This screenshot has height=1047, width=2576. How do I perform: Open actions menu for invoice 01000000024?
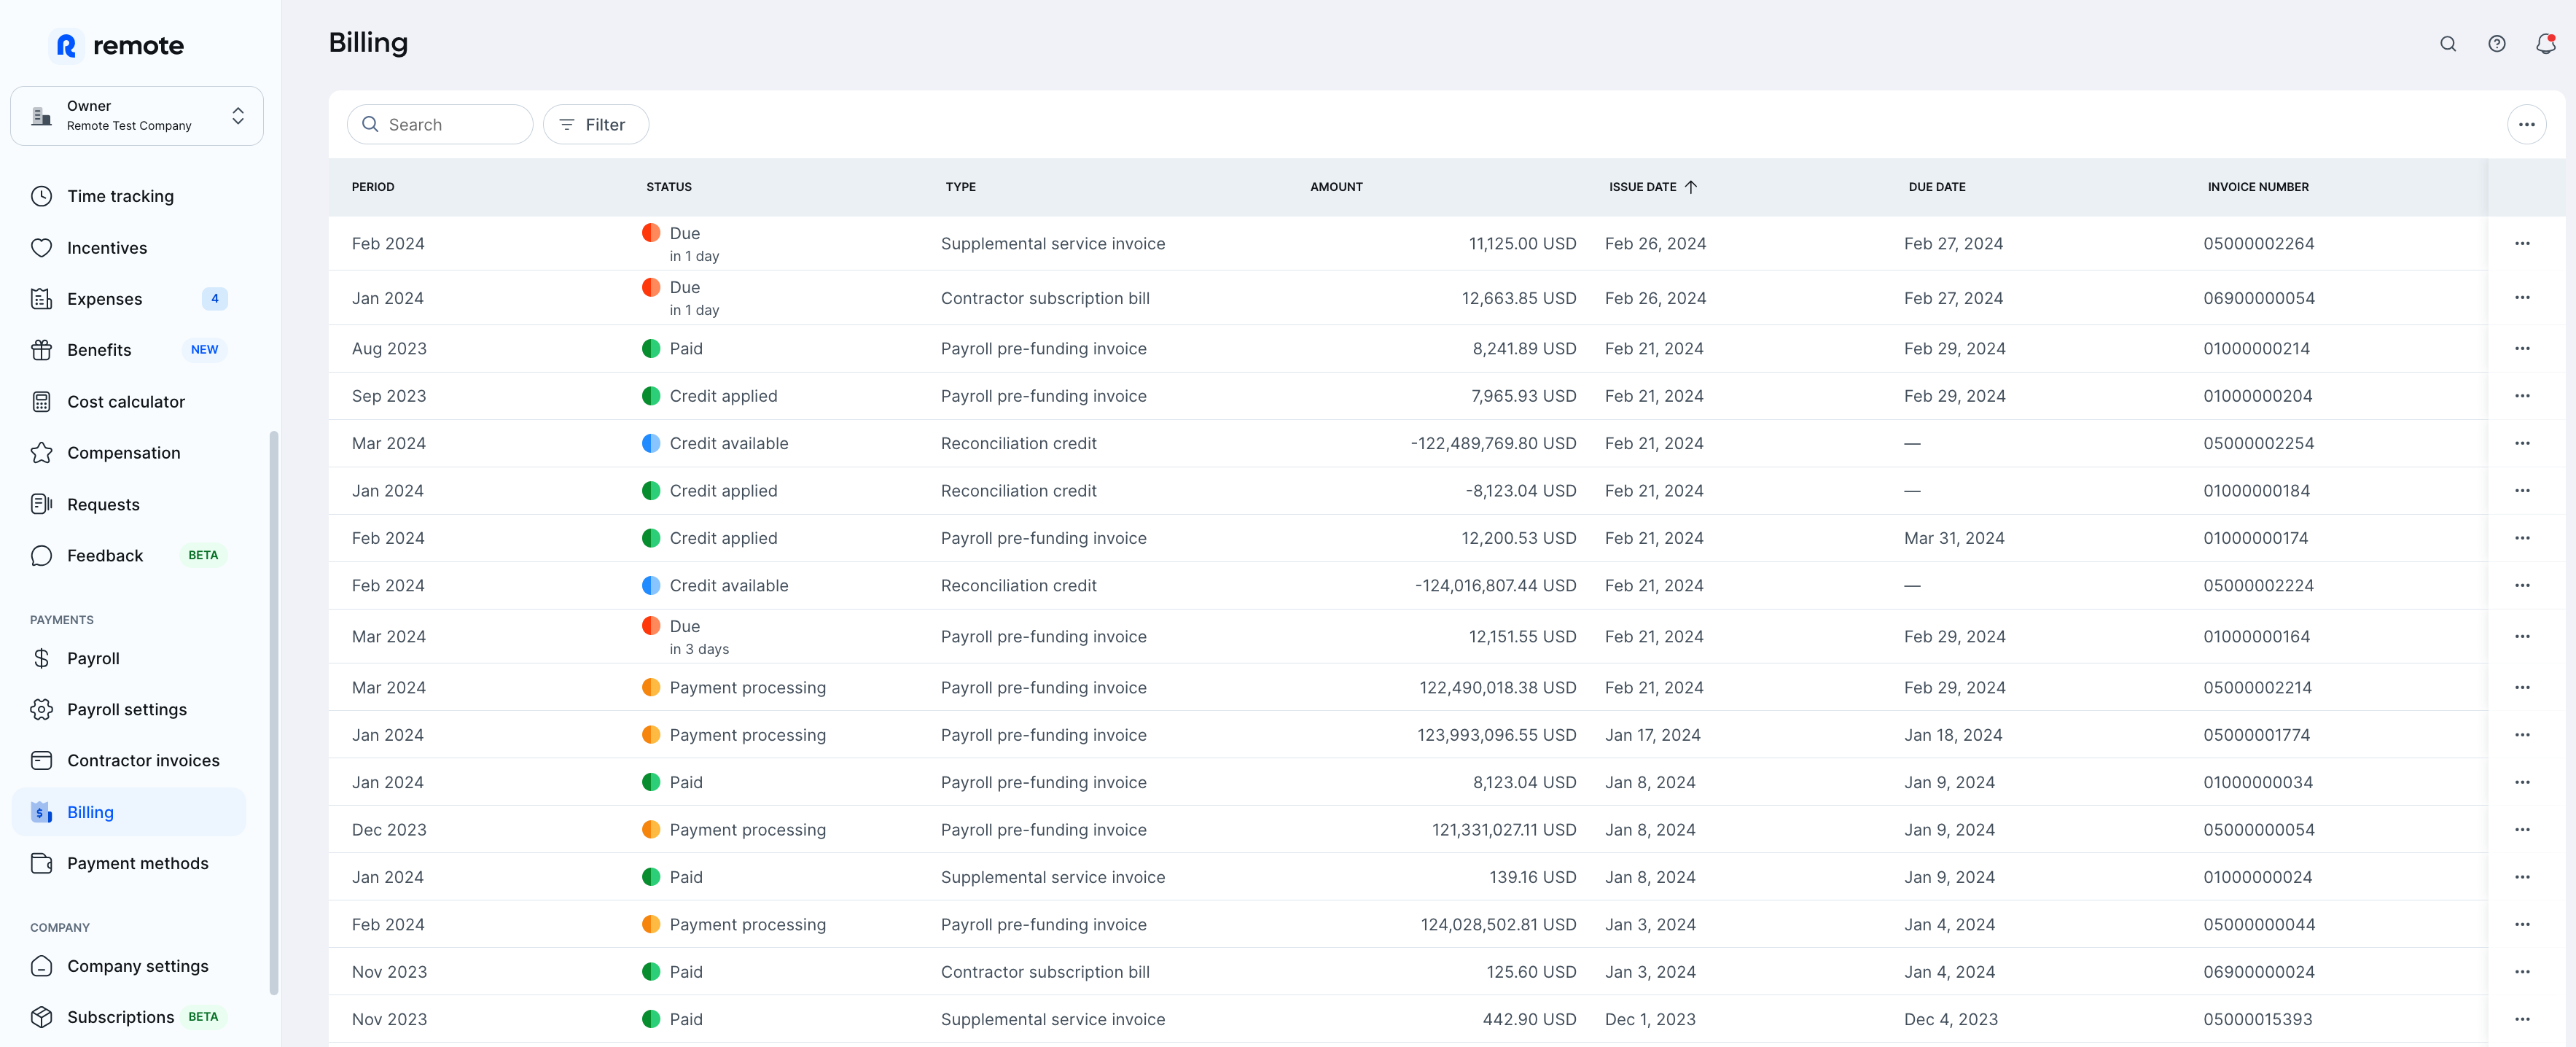[x=2522, y=877]
